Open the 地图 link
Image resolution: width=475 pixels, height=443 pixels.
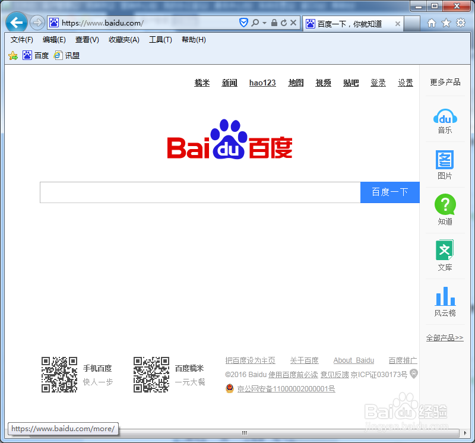click(296, 83)
